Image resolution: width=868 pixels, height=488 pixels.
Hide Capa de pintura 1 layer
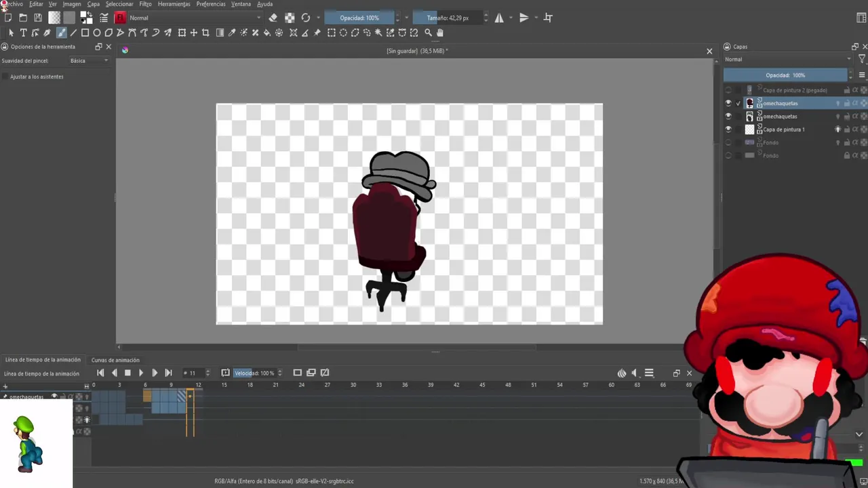(x=728, y=129)
